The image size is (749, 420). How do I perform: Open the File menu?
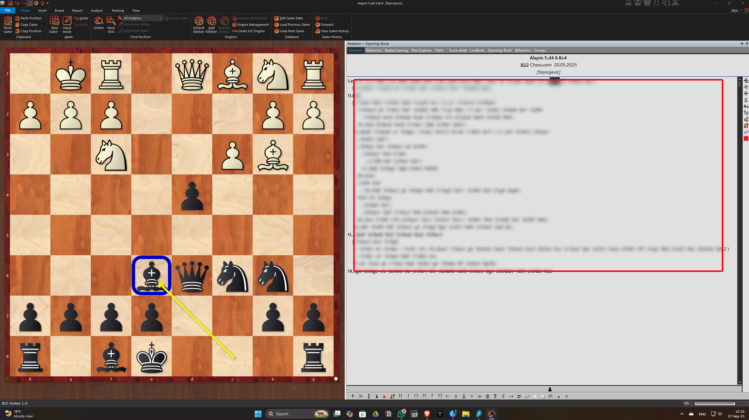tap(8, 10)
